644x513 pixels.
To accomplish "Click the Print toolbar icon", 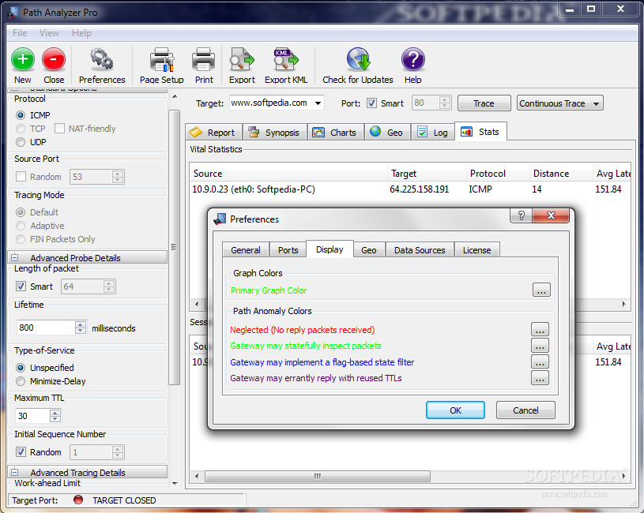I will coord(204,59).
